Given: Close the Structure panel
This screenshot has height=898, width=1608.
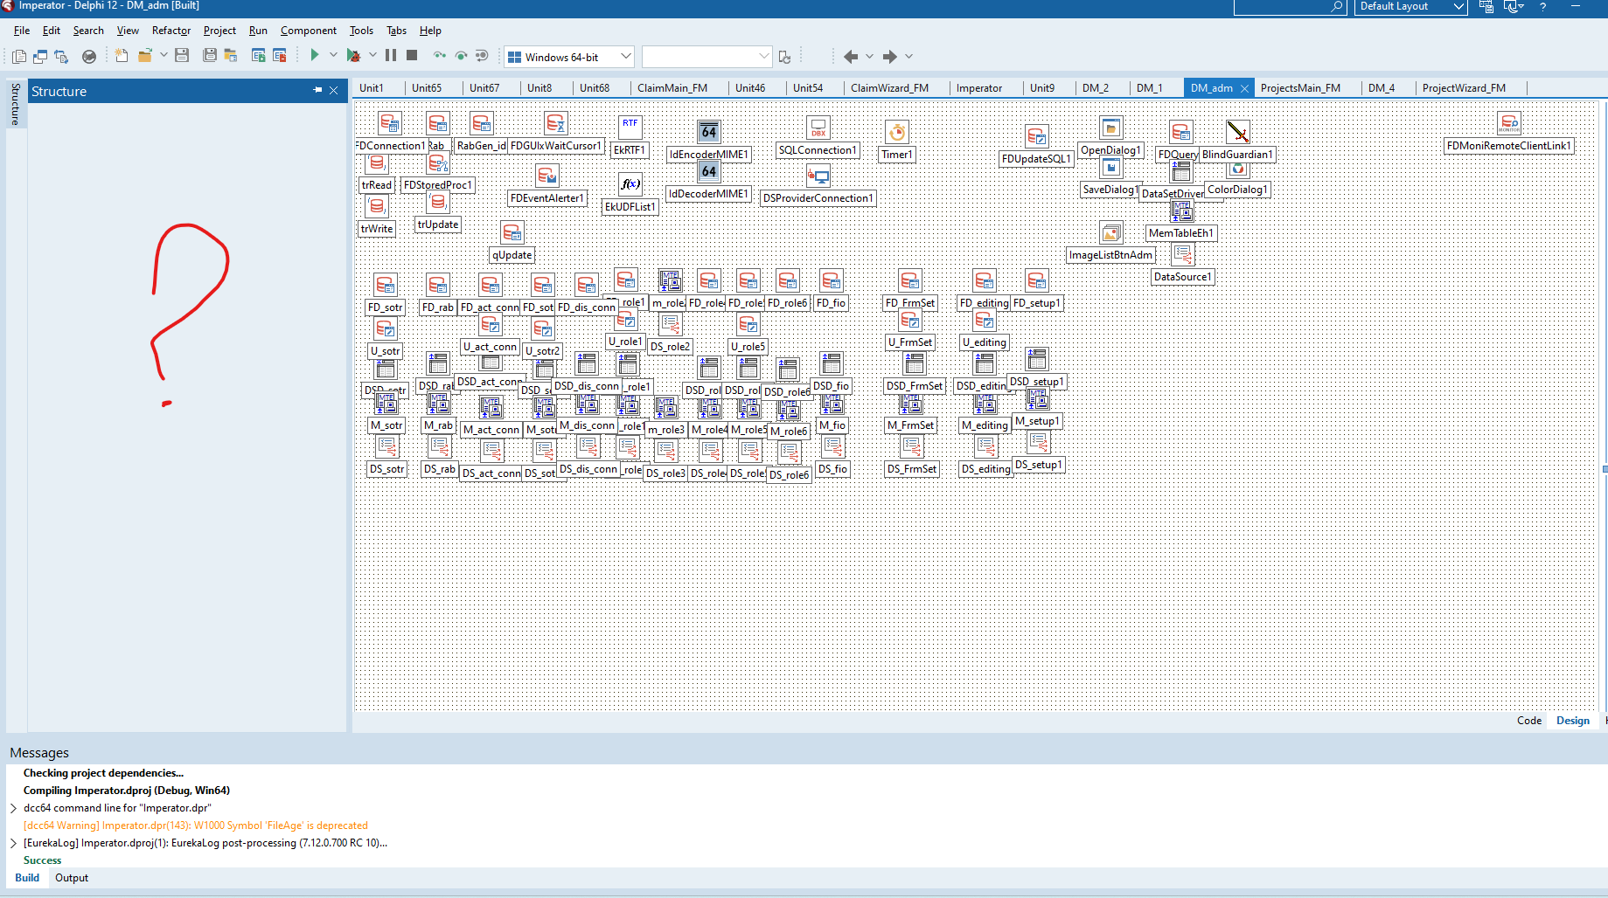Looking at the screenshot, I should (x=333, y=90).
